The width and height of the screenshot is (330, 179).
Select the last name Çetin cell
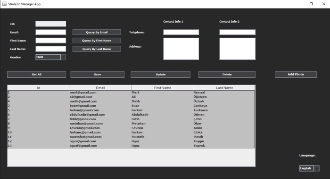coord(224,119)
